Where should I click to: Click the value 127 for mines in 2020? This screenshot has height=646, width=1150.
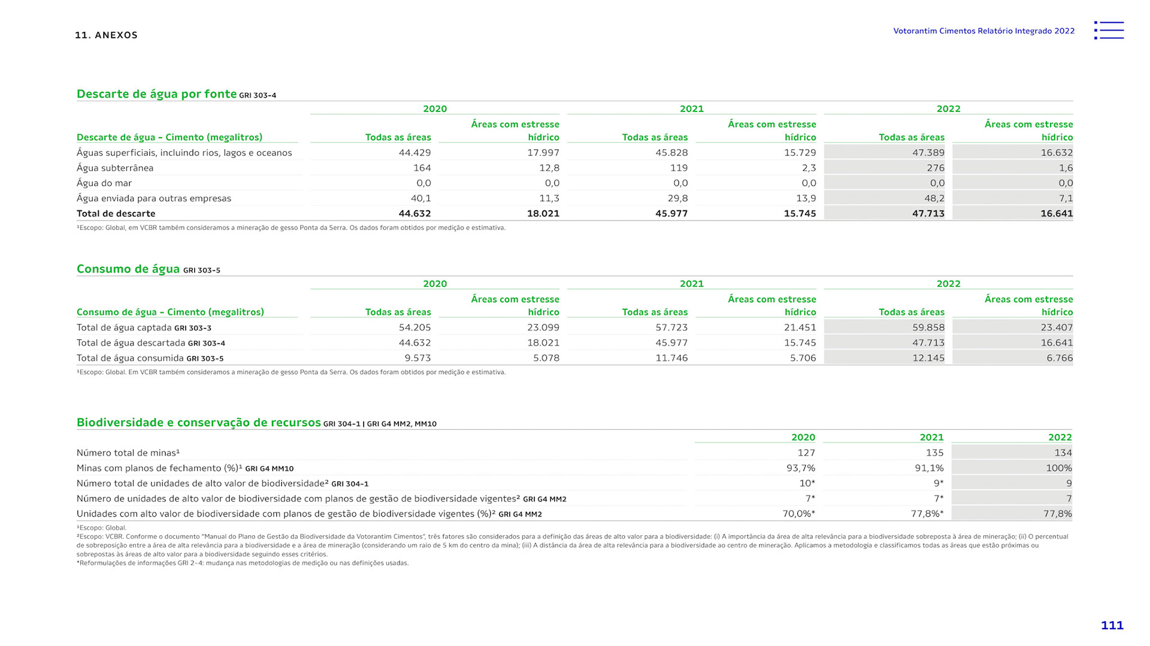pos(806,453)
